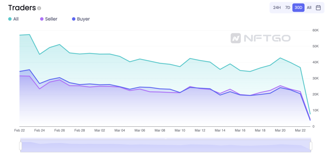The height and width of the screenshot is (155, 325).
Task: Toggle the Seller series legend label
Action: (51, 19)
